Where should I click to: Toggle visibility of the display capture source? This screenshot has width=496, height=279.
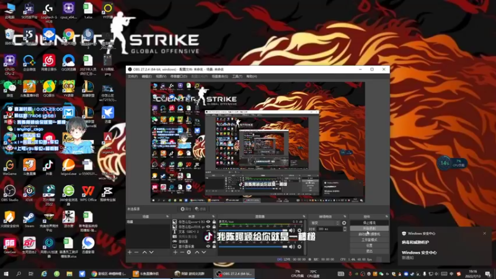click(x=208, y=246)
